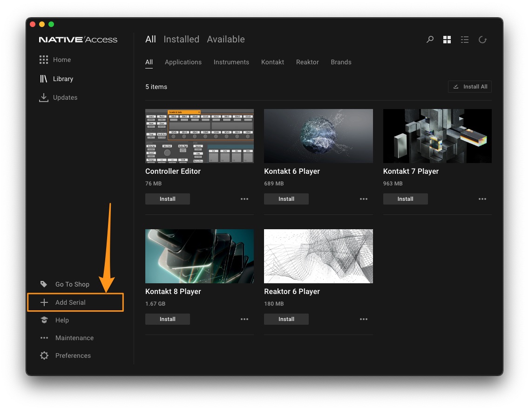The height and width of the screenshot is (410, 529).
Task: Filter by Kontakt category
Action: click(272, 62)
